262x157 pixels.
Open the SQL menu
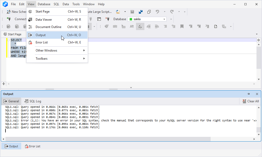[56, 4]
